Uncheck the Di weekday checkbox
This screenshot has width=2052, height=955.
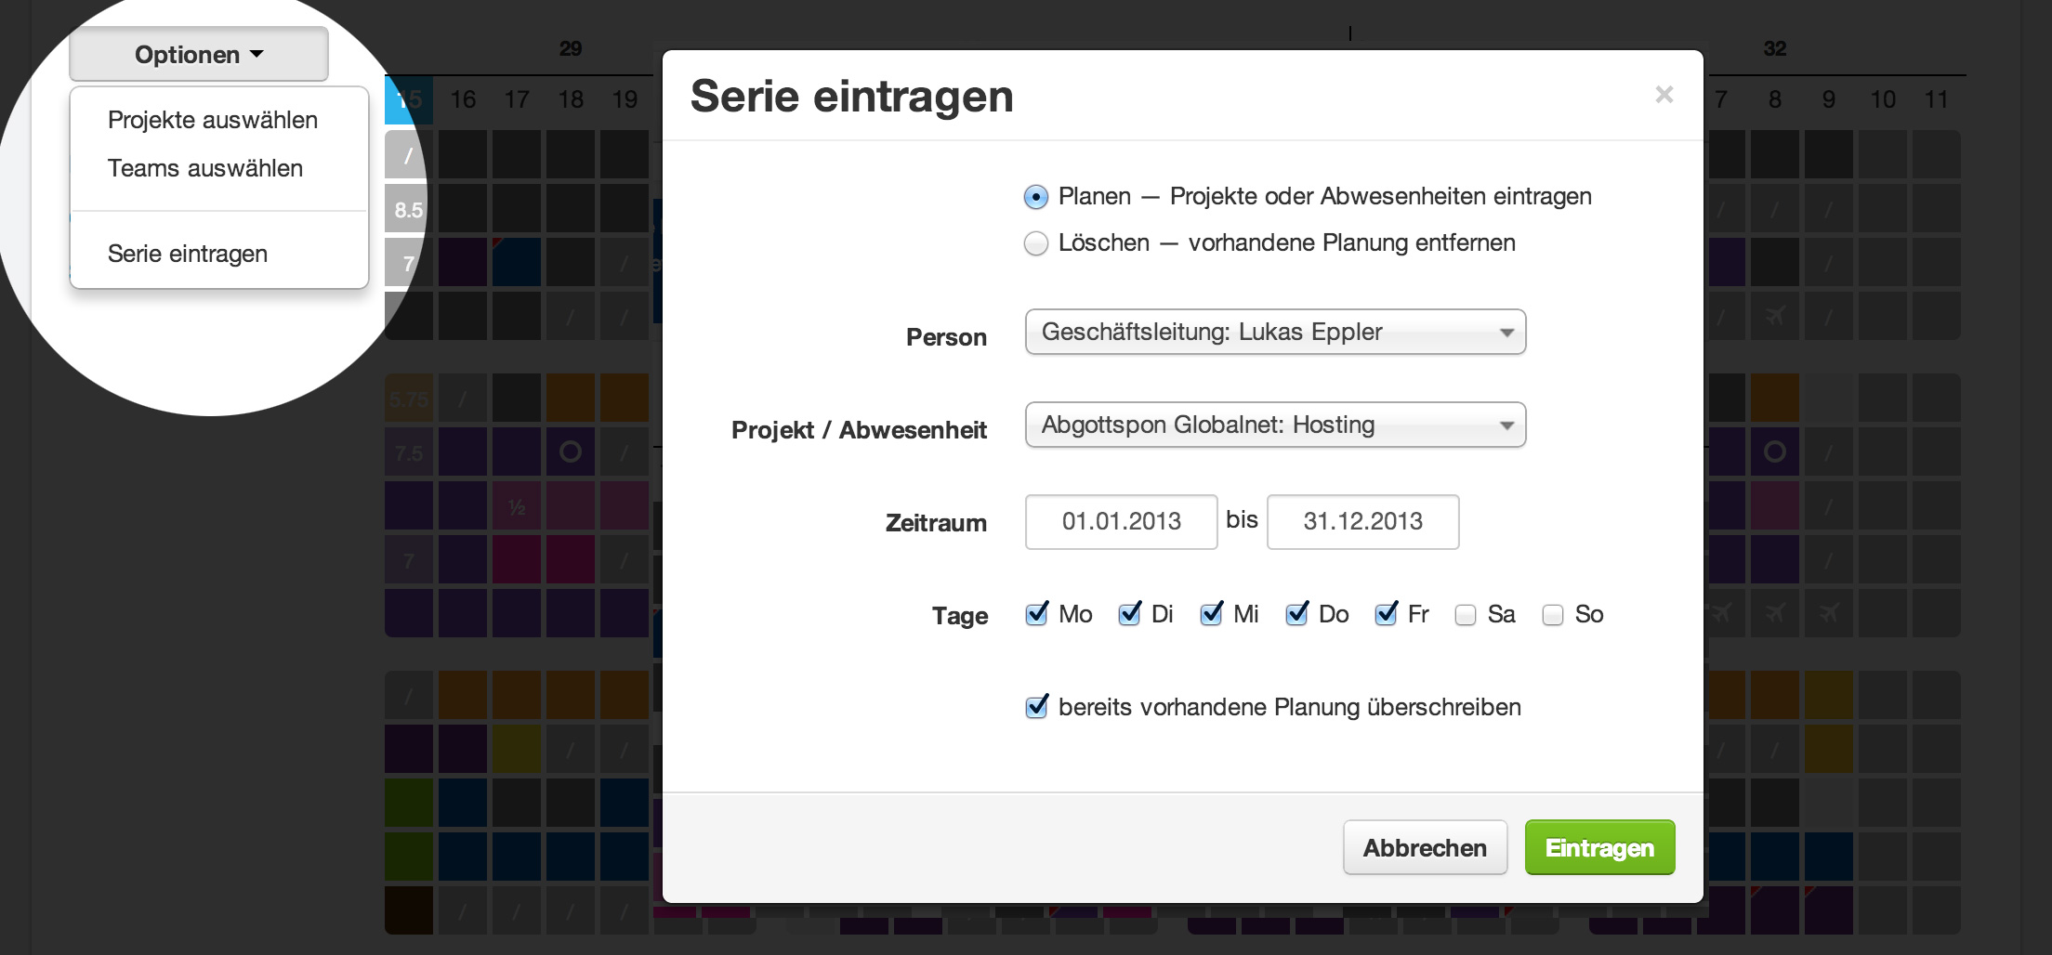[1129, 615]
